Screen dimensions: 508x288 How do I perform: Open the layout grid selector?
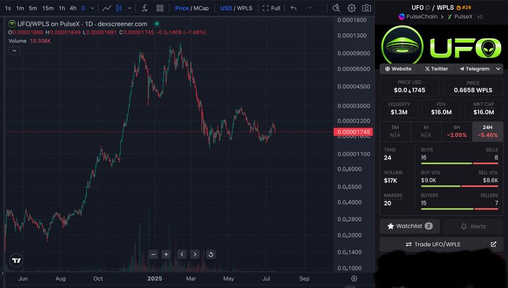click(159, 8)
